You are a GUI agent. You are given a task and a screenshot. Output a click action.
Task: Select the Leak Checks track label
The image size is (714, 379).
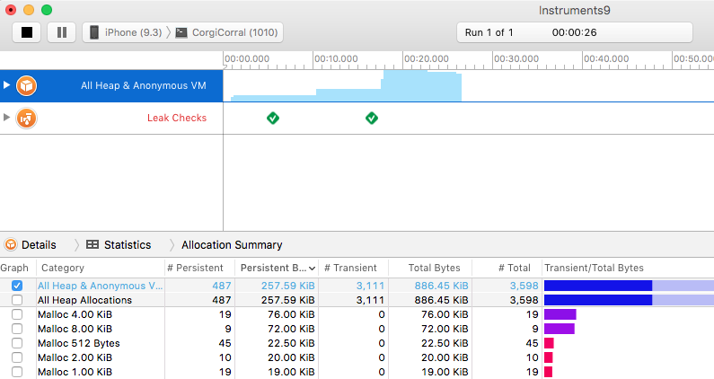tap(177, 118)
